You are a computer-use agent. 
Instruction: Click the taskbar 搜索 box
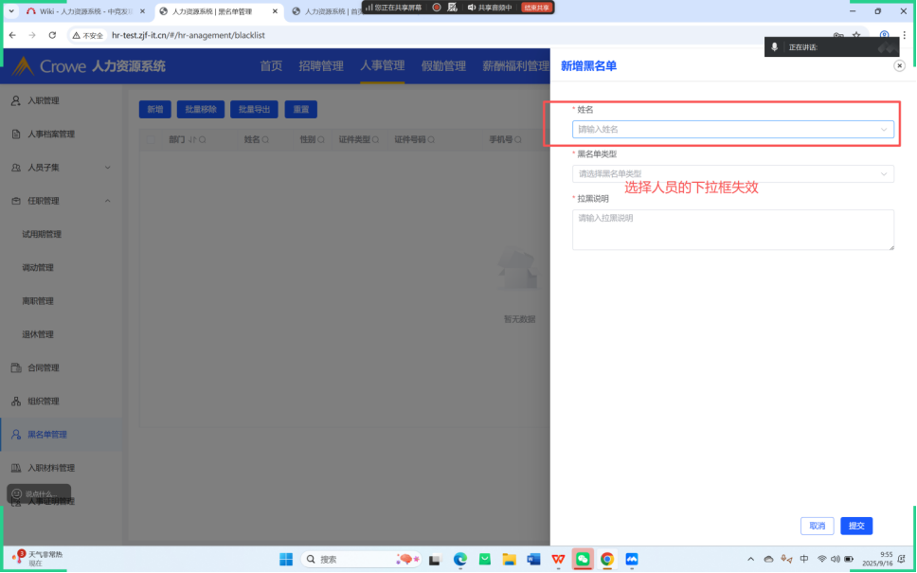point(361,559)
